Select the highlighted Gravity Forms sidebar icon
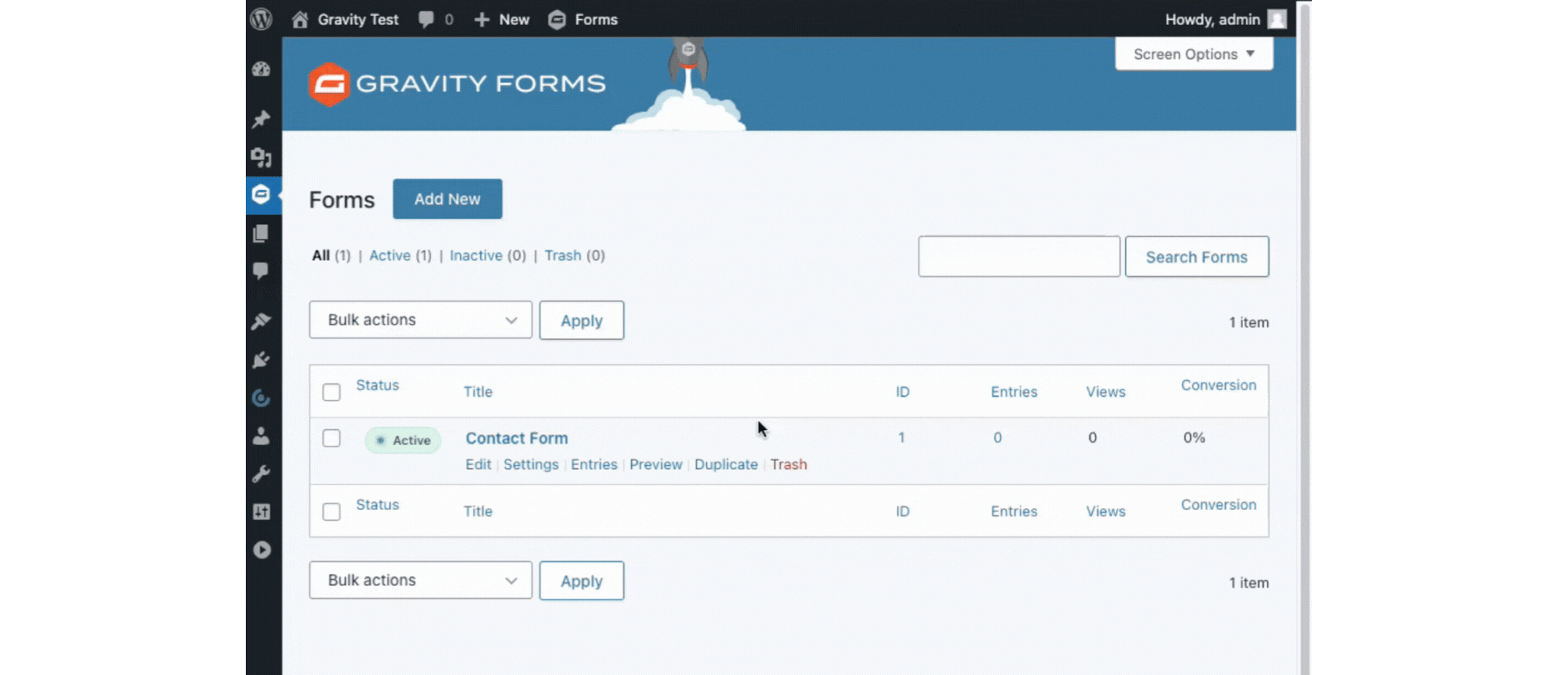The width and height of the screenshot is (1557, 675). (262, 195)
